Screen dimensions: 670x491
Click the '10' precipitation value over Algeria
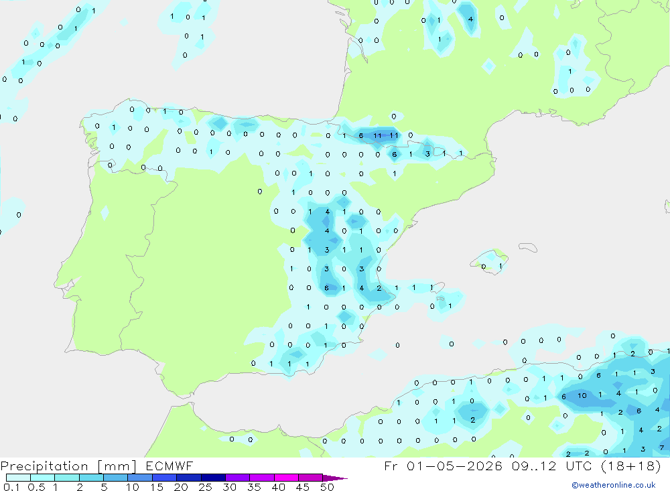pos(582,396)
